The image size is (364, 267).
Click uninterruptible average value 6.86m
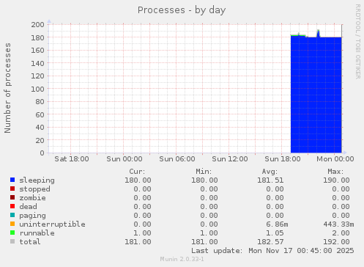(277, 224)
